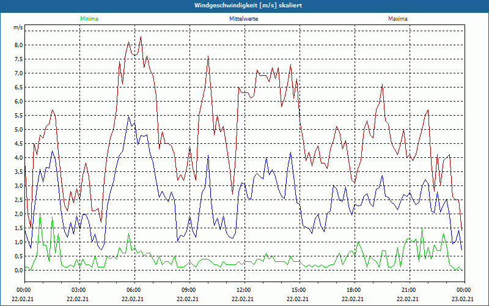Screen dimensions: 489x306
Task: Click the 0,0 y-axis value
Action: point(19,270)
